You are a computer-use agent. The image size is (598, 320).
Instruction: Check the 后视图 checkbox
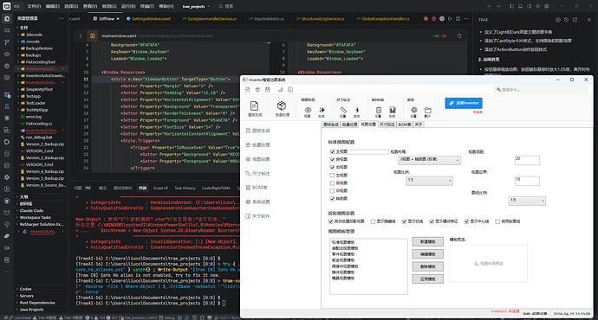[x=332, y=183]
